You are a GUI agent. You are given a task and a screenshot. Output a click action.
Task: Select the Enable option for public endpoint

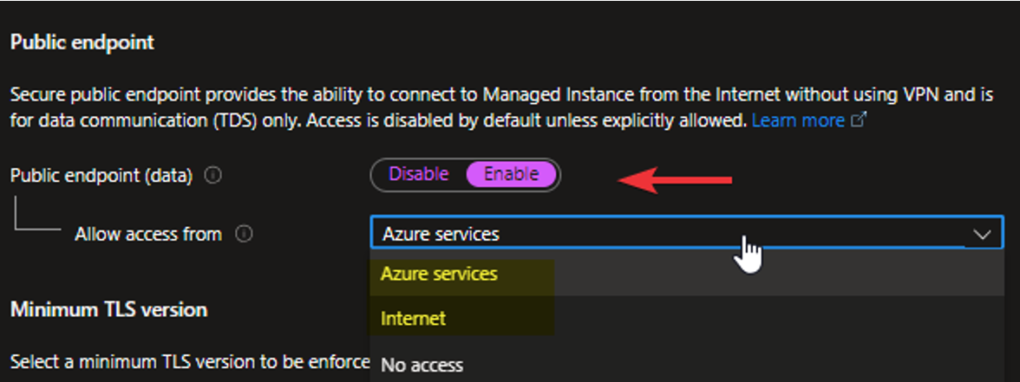[x=511, y=174]
